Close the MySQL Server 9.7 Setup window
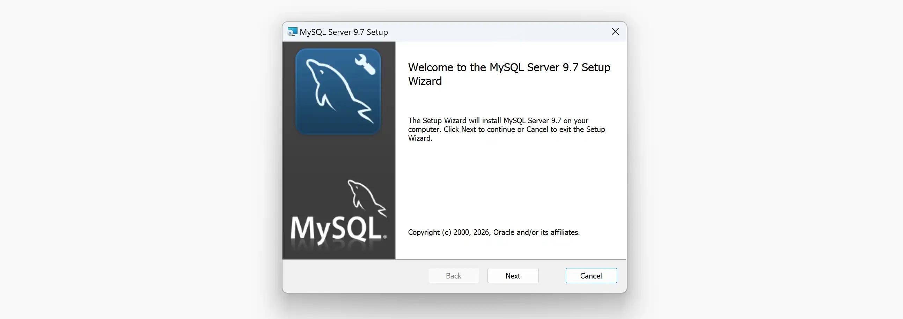Screen dimensions: 903x319 click(615, 31)
